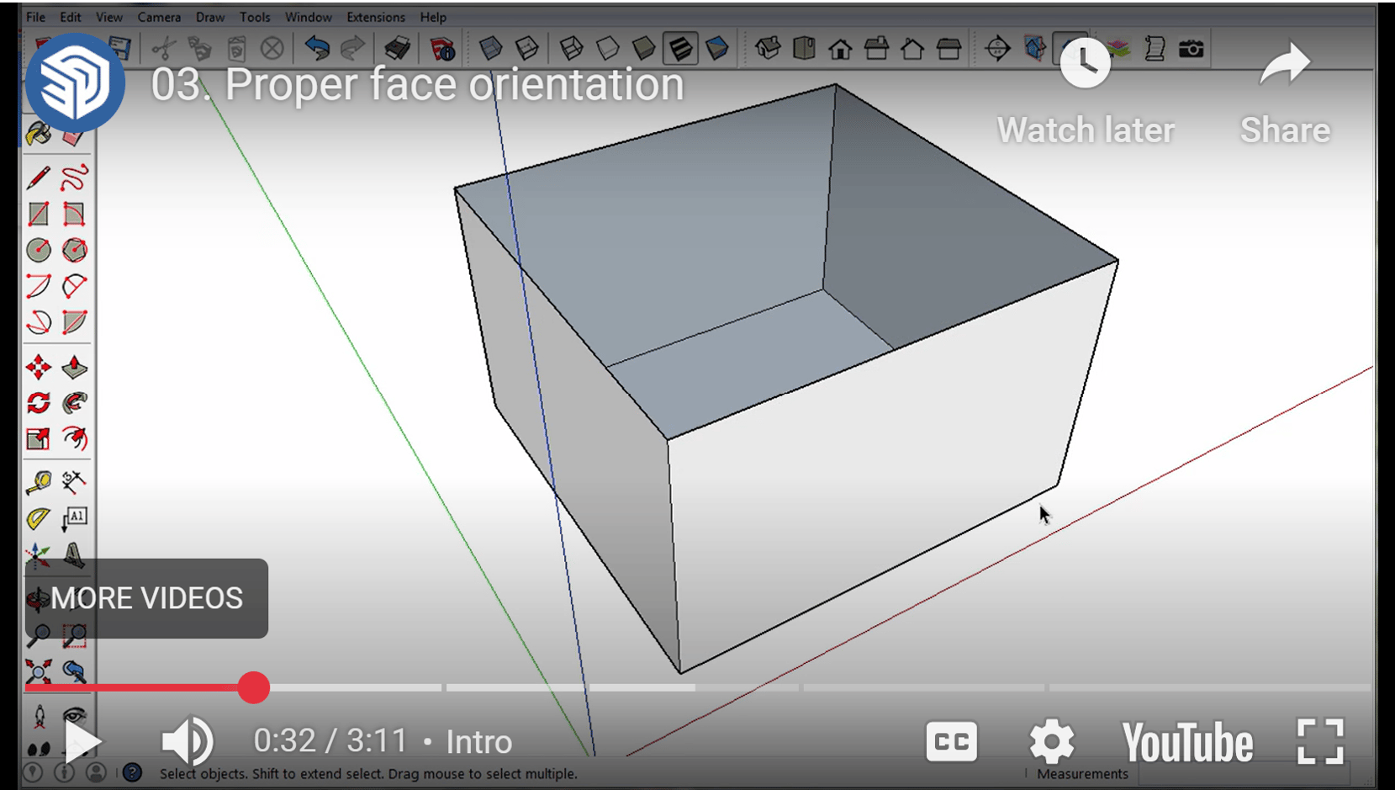Viewport: 1395px width, 790px height.
Task: Select the Orbit tool
Action: [x=38, y=599]
